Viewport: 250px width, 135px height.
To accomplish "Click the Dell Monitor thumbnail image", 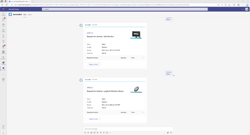I will [x=136, y=35].
